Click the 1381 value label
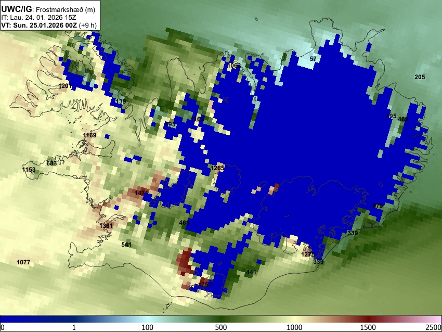Viewport: 442px width, 332px height. (x=106, y=225)
